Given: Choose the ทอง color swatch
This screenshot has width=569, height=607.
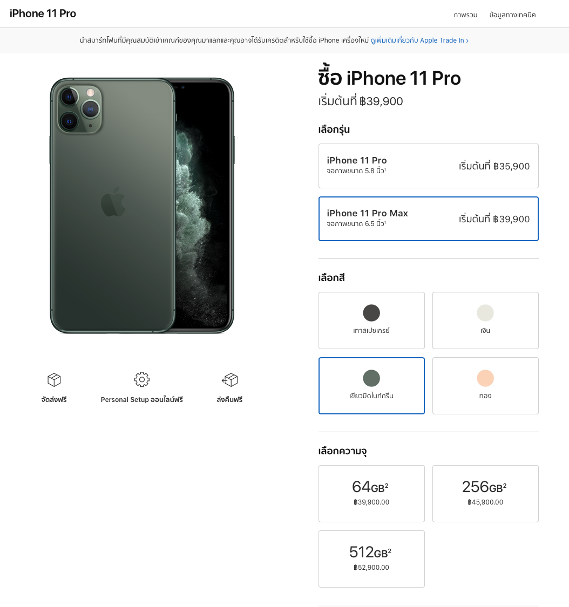Looking at the screenshot, I should coord(485,386).
